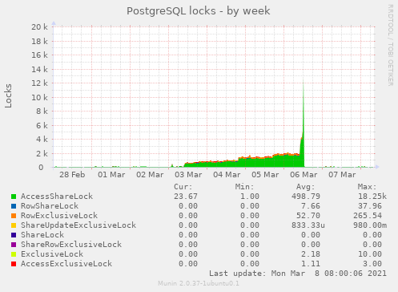Click the 07 Mar date label

pos(342,175)
